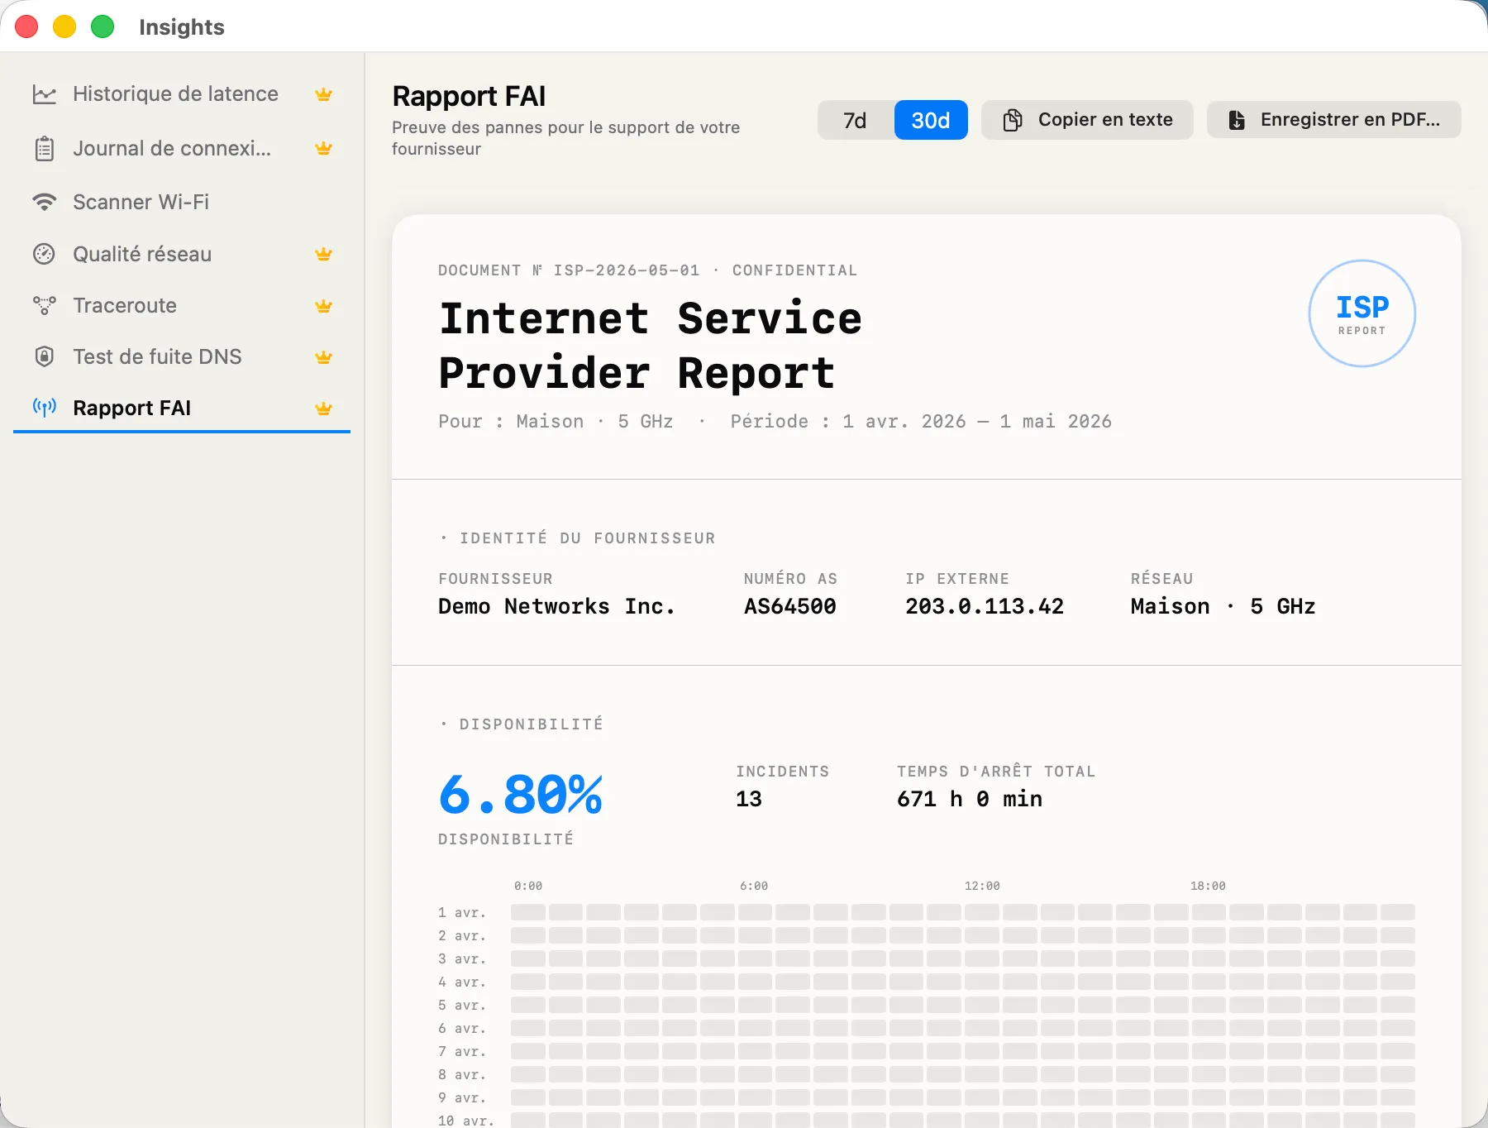The width and height of the screenshot is (1488, 1128).
Task: Click the first availability cell for 1 avr.
Action: pyautogui.click(x=527, y=912)
